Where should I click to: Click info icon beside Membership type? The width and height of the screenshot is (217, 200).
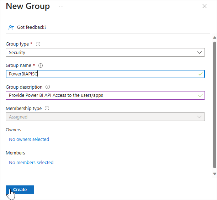coord(47,108)
